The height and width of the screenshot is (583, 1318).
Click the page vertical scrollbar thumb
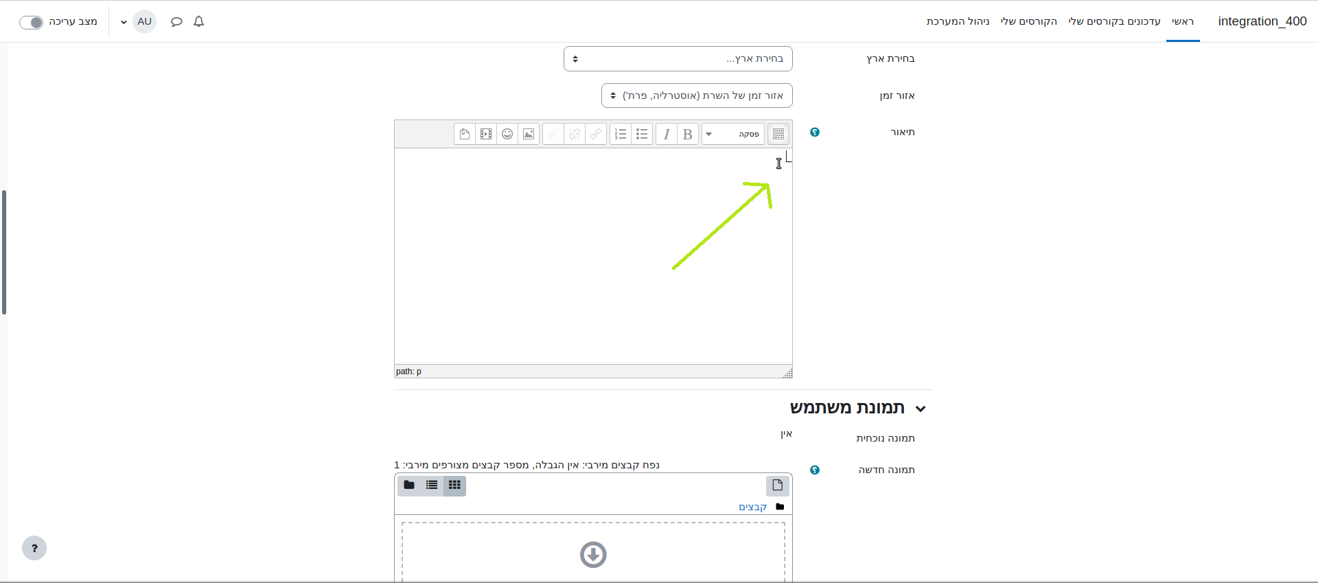click(x=4, y=252)
